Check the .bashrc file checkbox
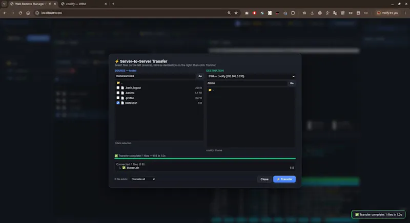The width and height of the screenshot is (410, 223). coord(118,93)
